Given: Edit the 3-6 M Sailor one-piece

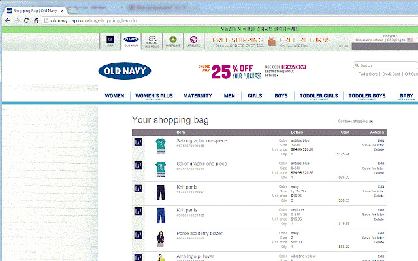Looking at the screenshot, I should click(381, 140).
